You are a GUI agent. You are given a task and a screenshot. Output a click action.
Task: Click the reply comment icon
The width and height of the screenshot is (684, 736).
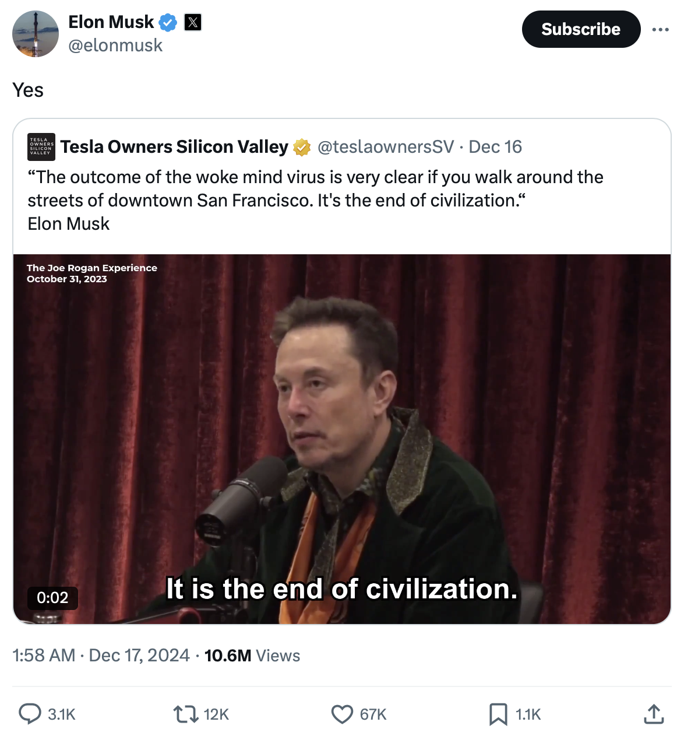(30, 714)
